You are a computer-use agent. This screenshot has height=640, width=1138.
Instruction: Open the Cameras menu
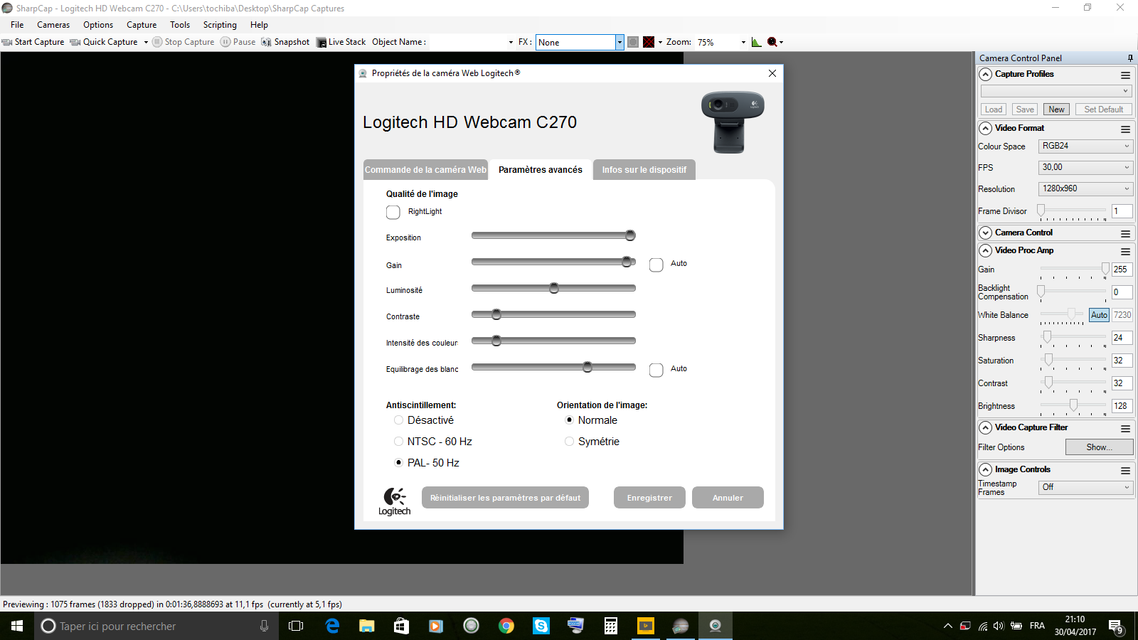pyautogui.click(x=53, y=25)
